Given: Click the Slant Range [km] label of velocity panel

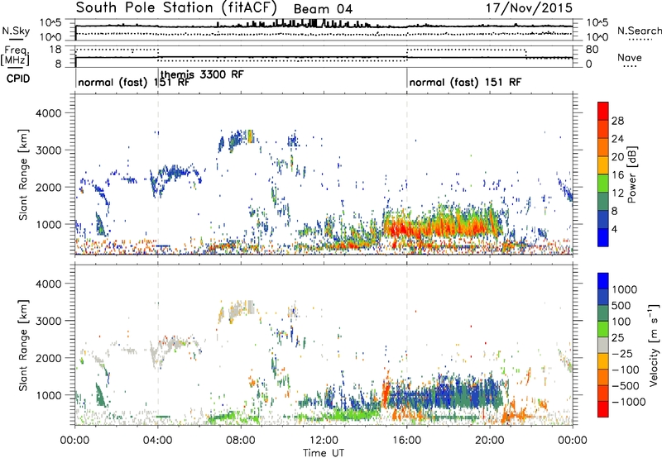Looking at the screenshot, I should coord(23,345).
